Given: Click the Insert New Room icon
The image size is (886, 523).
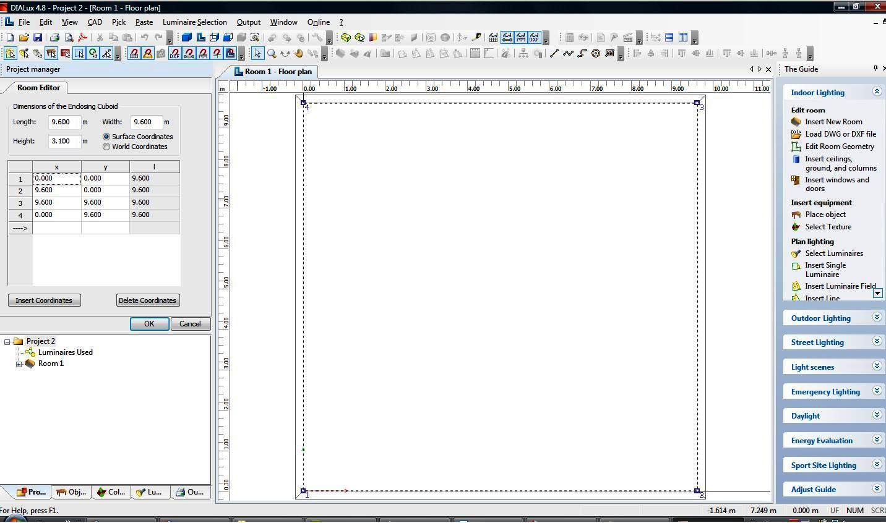Looking at the screenshot, I should click(796, 122).
